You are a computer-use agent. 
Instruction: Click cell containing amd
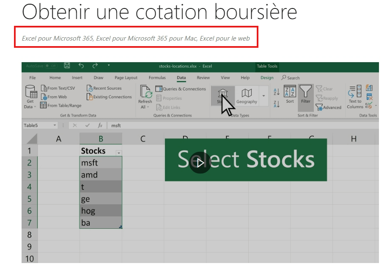[x=101, y=175]
